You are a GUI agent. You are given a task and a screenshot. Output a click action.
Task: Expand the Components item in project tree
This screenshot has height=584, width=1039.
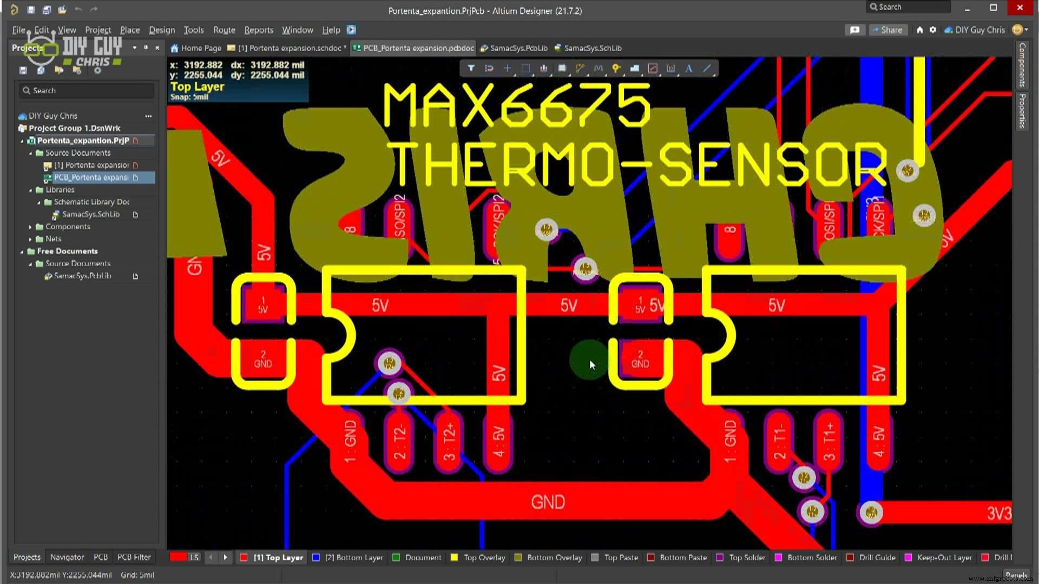[30, 227]
